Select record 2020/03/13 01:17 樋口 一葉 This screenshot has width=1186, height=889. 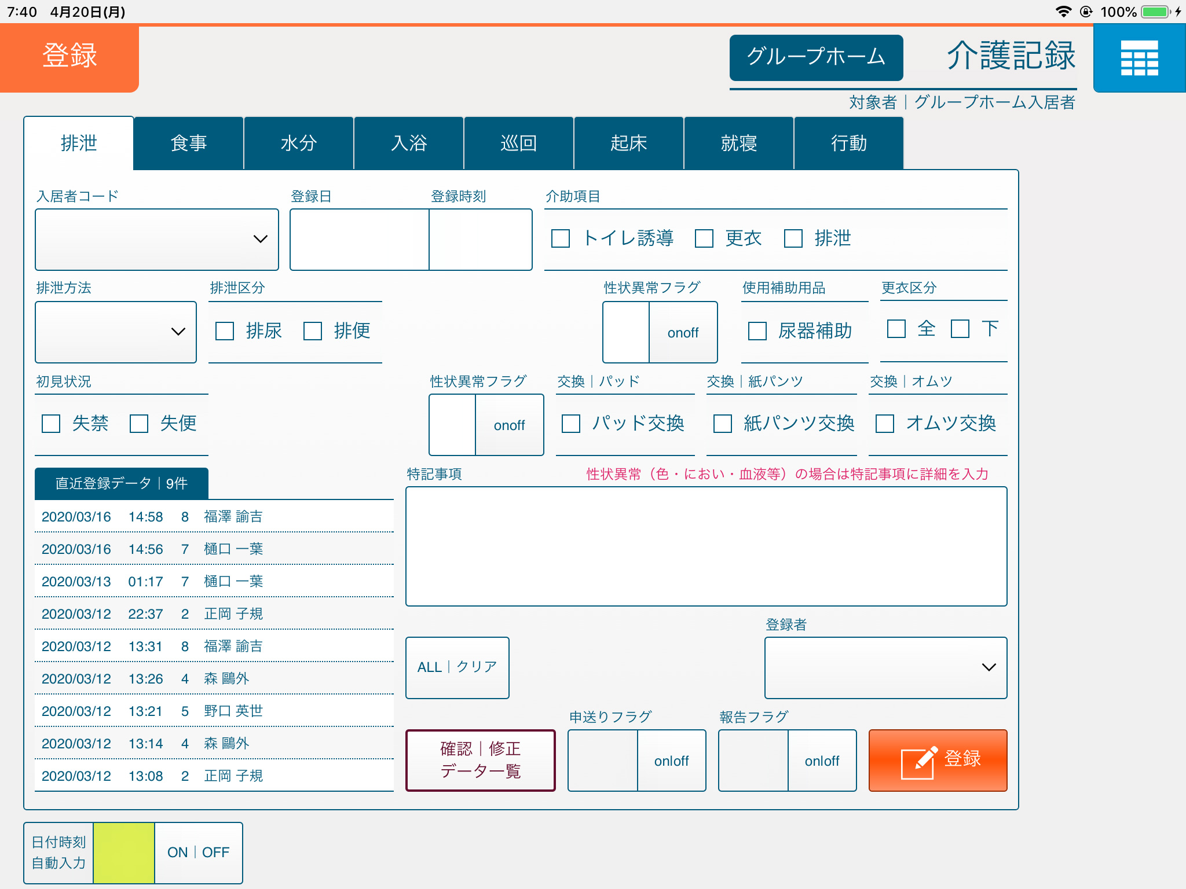214,581
